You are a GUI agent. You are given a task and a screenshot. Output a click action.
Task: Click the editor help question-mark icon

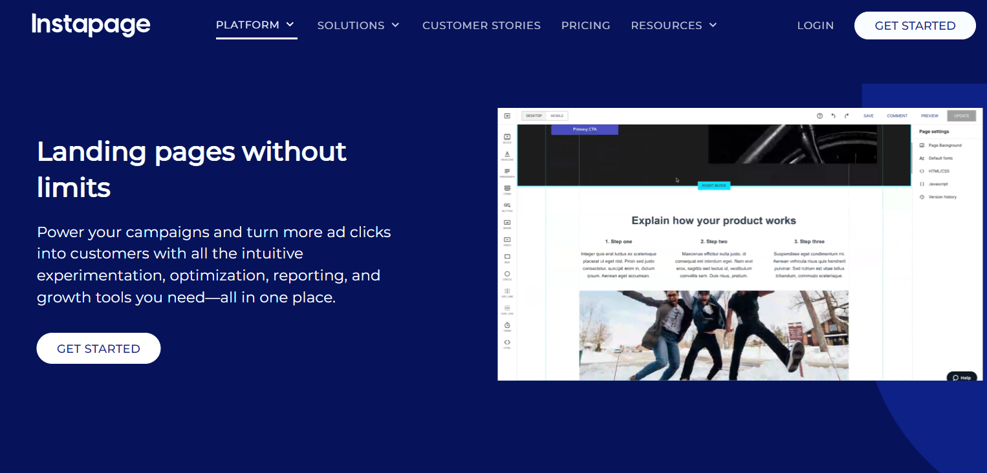point(819,116)
